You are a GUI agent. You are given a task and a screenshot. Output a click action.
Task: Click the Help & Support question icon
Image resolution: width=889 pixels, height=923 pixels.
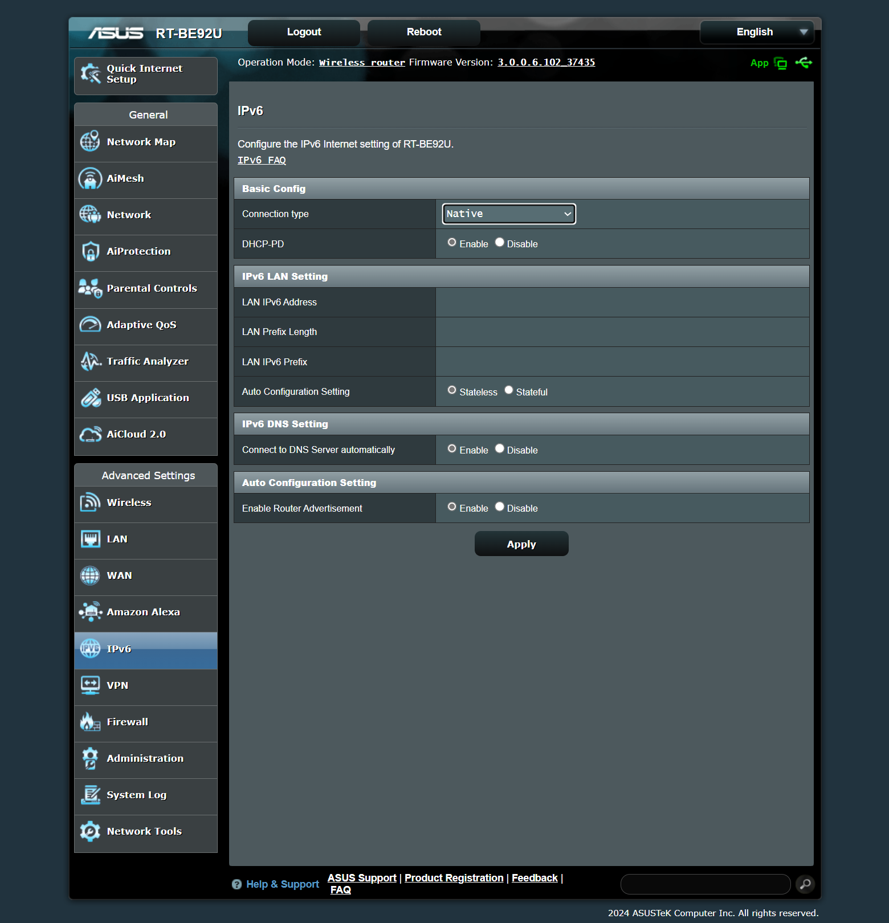(x=237, y=884)
